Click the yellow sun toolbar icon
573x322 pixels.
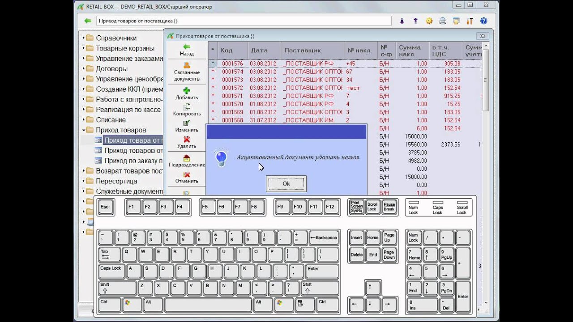429,21
